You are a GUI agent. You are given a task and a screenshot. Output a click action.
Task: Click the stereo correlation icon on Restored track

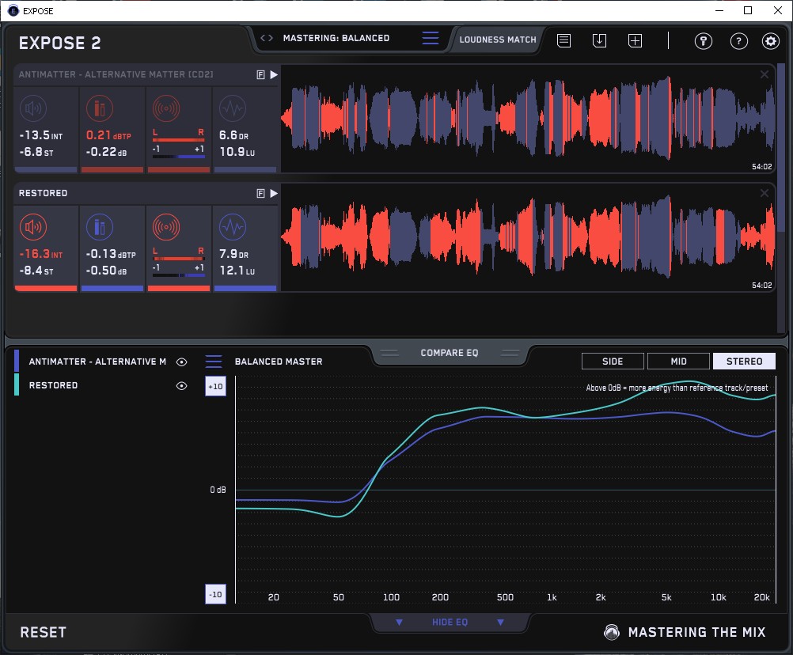pyautogui.click(x=166, y=227)
